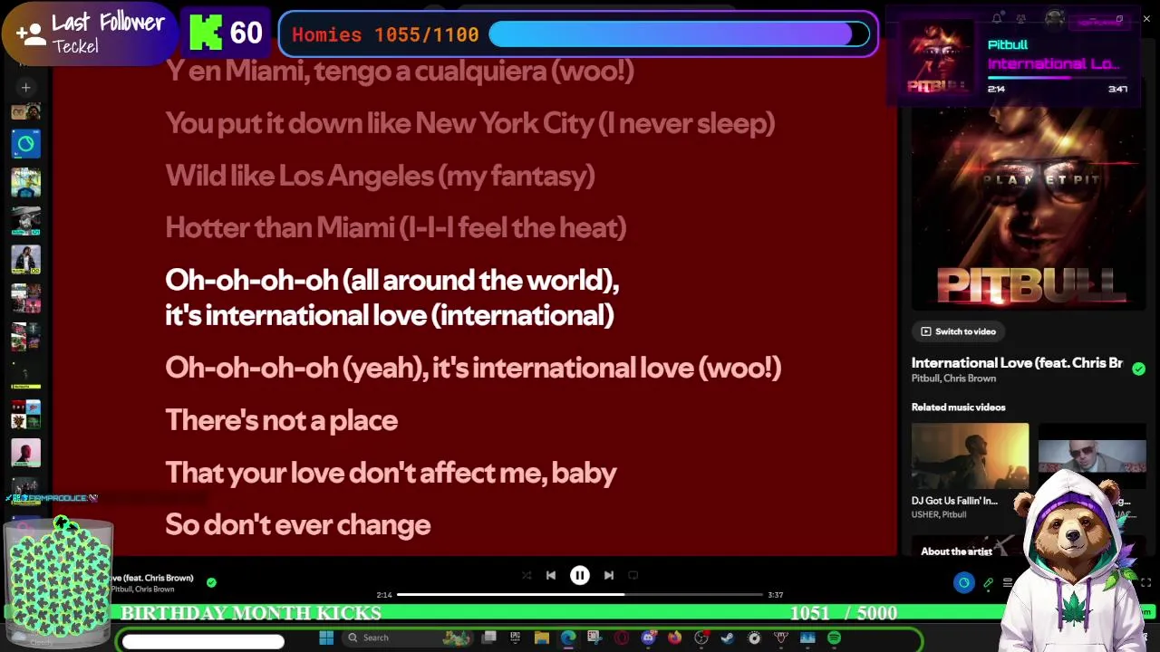Skip to the next track
The width and height of the screenshot is (1160, 652).
tap(609, 575)
